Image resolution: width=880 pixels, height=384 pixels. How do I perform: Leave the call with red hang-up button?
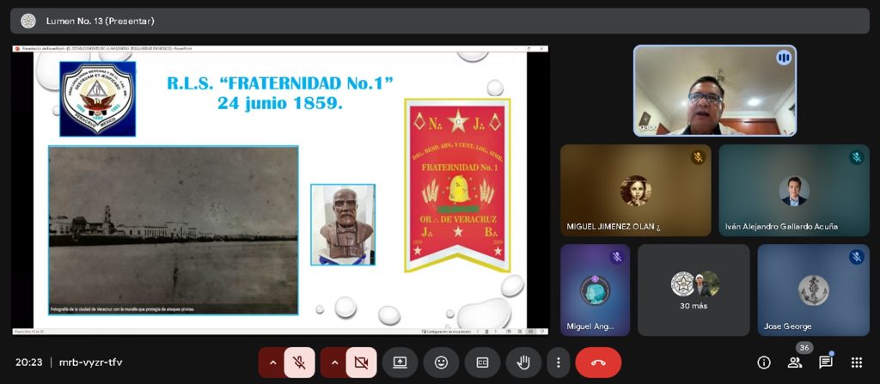click(x=598, y=363)
